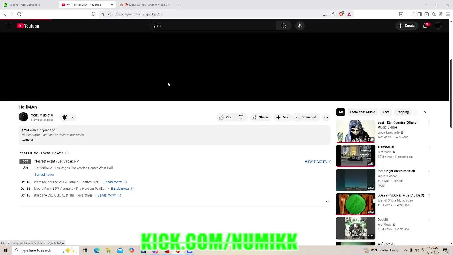453x255 pixels.
Task: Open Bandsintown link for Moore Park event
Action: point(122,189)
